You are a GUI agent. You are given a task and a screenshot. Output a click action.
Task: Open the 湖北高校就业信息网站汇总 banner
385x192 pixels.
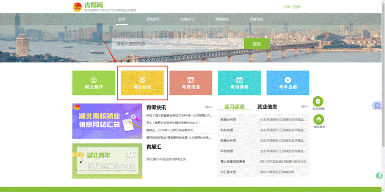(107, 121)
